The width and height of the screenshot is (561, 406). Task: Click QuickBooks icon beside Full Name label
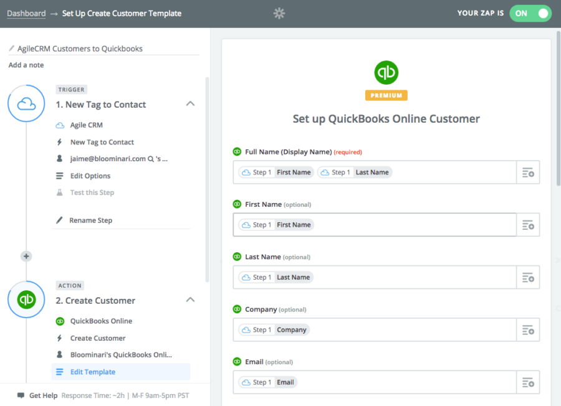click(x=237, y=152)
